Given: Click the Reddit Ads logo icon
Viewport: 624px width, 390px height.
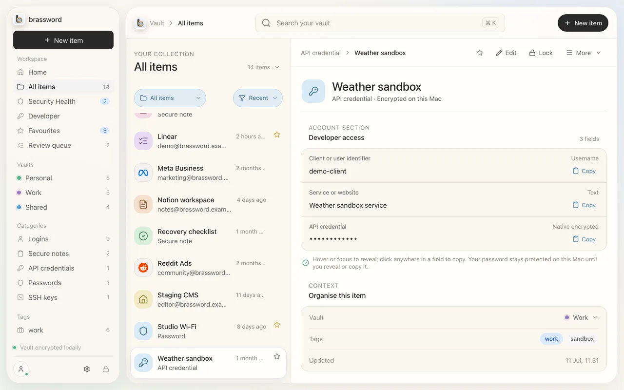Looking at the screenshot, I should 143,268.
